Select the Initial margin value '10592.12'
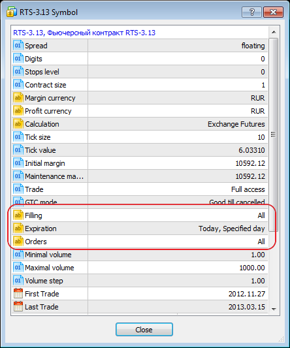This screenshot has width=290, height=348. point(250,163)
